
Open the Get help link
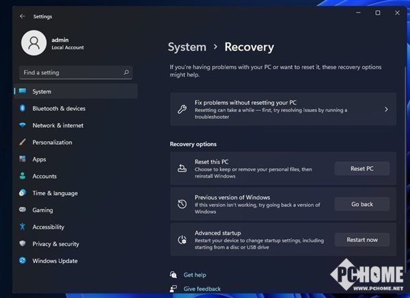193,275
